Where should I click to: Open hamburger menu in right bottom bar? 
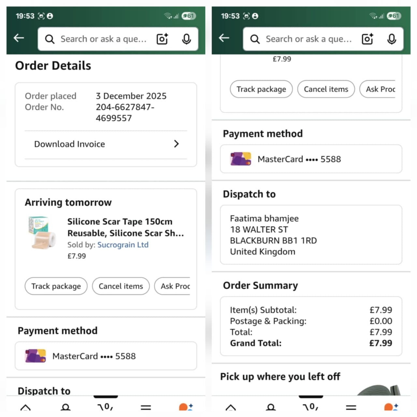pyautogui.click(x=351, y=407)
